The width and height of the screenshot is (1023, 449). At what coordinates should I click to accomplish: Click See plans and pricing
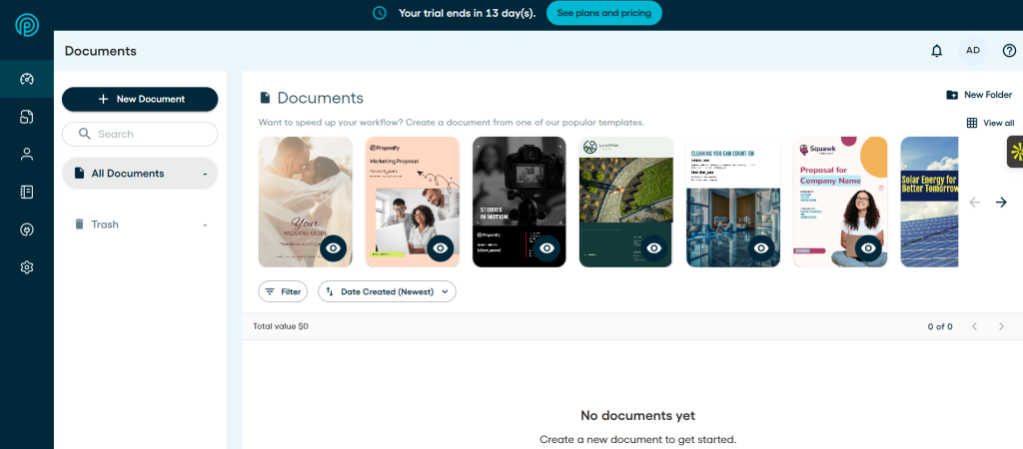click(604, 13)
